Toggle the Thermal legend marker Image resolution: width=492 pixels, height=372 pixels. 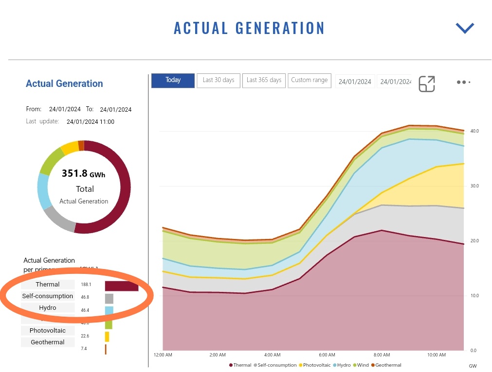[x=231, y=365]
